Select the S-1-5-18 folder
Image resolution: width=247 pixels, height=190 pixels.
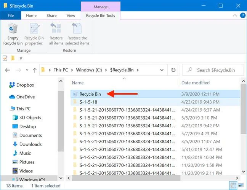(155, 102)
